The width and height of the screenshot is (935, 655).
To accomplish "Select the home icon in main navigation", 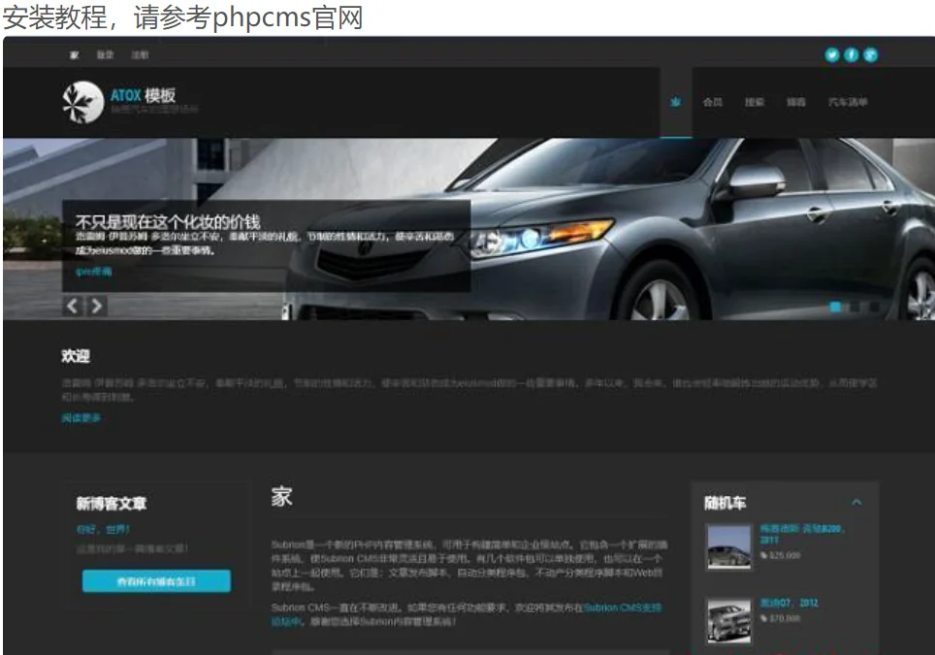I will 676,102.
